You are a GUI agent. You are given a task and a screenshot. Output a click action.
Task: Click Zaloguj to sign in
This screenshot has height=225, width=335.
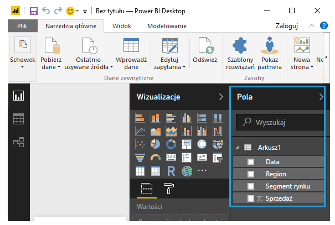pos(287,25)
